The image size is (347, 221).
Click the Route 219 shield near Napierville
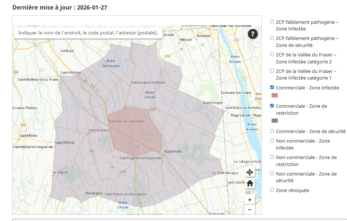(x=153, y=110)
